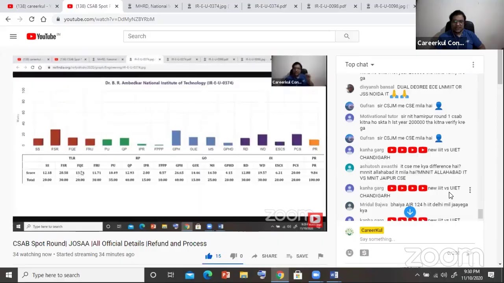Open Word from the taskbar

click(x=334, y=275)
